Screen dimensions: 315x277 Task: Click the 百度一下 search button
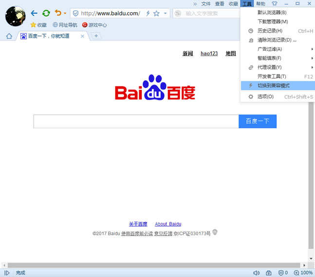point(258,121)
